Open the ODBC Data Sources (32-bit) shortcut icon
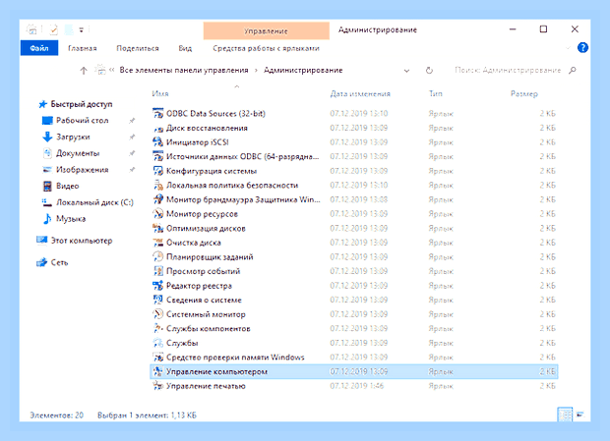 (158, 114)
